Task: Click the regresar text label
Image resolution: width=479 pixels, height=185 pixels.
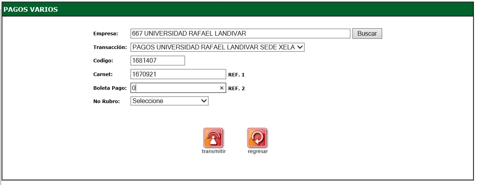Action: (x=258, y=152)
